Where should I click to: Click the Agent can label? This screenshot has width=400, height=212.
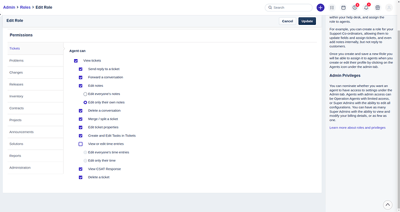[77, 51]
